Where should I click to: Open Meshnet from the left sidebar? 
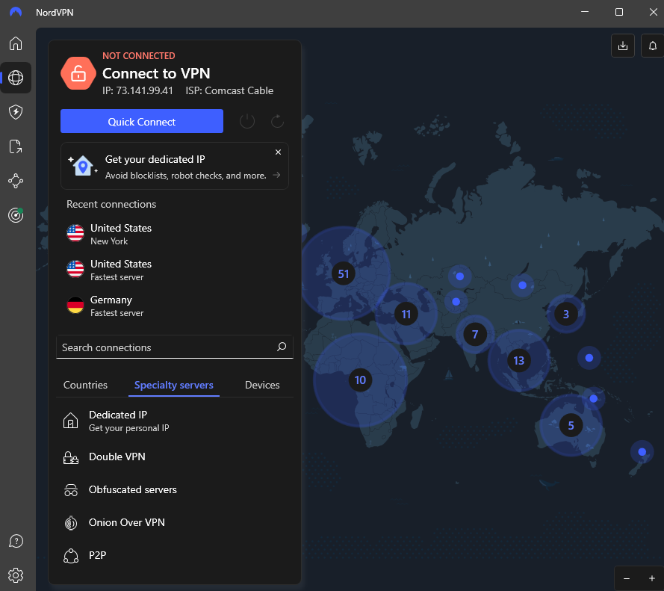(x=16, y=181)
